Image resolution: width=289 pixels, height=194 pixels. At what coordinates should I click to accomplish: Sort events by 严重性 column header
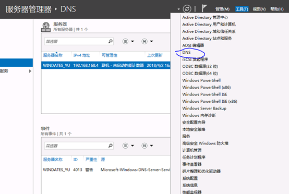[91, 160]
